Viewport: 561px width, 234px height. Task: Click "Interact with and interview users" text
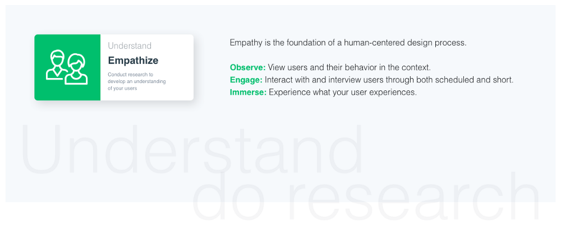point(324,80)
